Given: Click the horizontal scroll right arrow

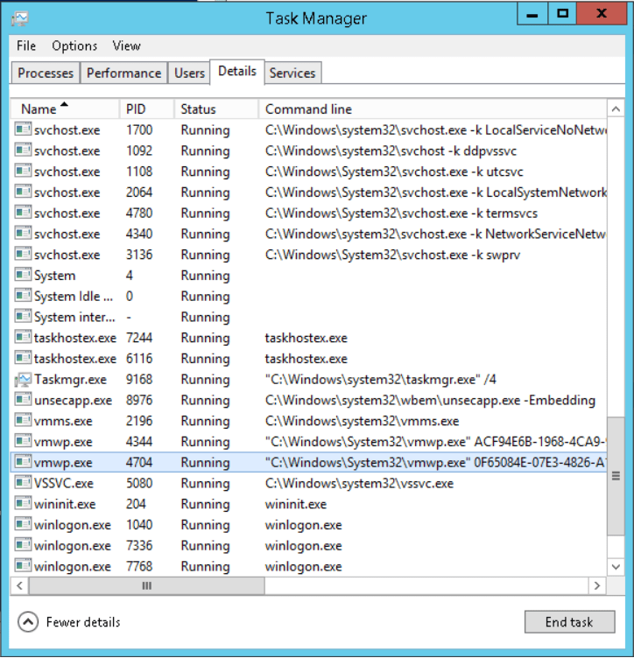Looking at the screenshot, I should pyautogui.click(x=596, y=586).
